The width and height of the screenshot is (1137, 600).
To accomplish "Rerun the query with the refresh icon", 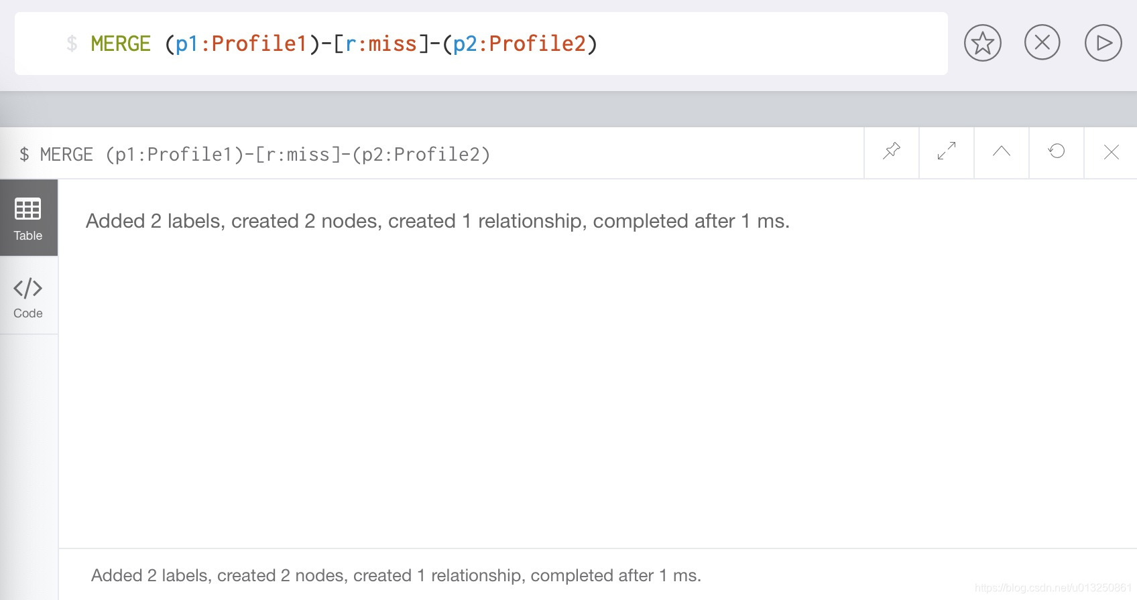I will [x=1057, y=151].
